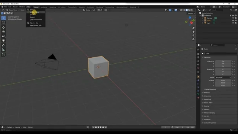Toggle Collection viewport visibility eye
238x134 pixels.
click(233, 16)
